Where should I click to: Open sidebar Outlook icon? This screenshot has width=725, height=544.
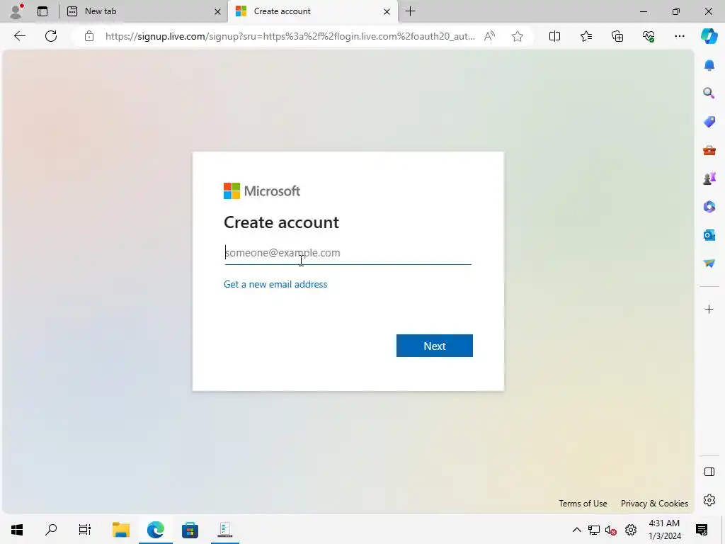pyautogui.click(x=709, y=235)
